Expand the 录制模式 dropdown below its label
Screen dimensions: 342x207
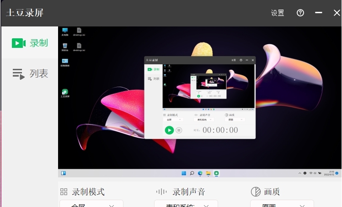click(x=91, y=204)
